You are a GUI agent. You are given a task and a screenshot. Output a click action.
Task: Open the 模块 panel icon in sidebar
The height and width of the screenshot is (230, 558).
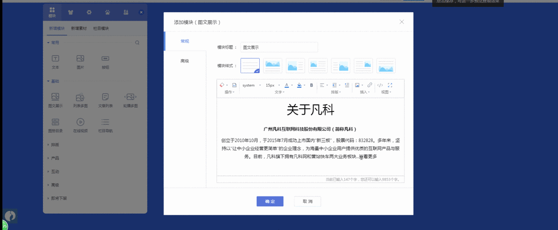click(x=52, y=12)
